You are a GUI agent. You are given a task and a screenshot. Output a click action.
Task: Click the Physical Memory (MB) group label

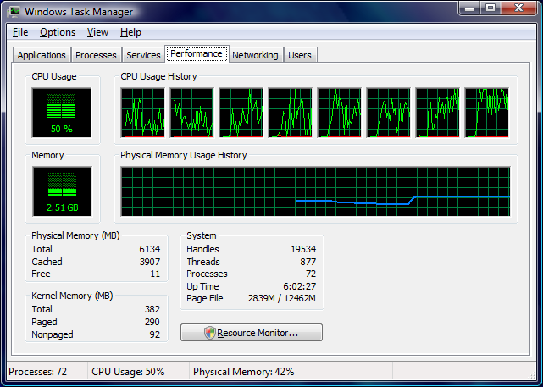75,235
